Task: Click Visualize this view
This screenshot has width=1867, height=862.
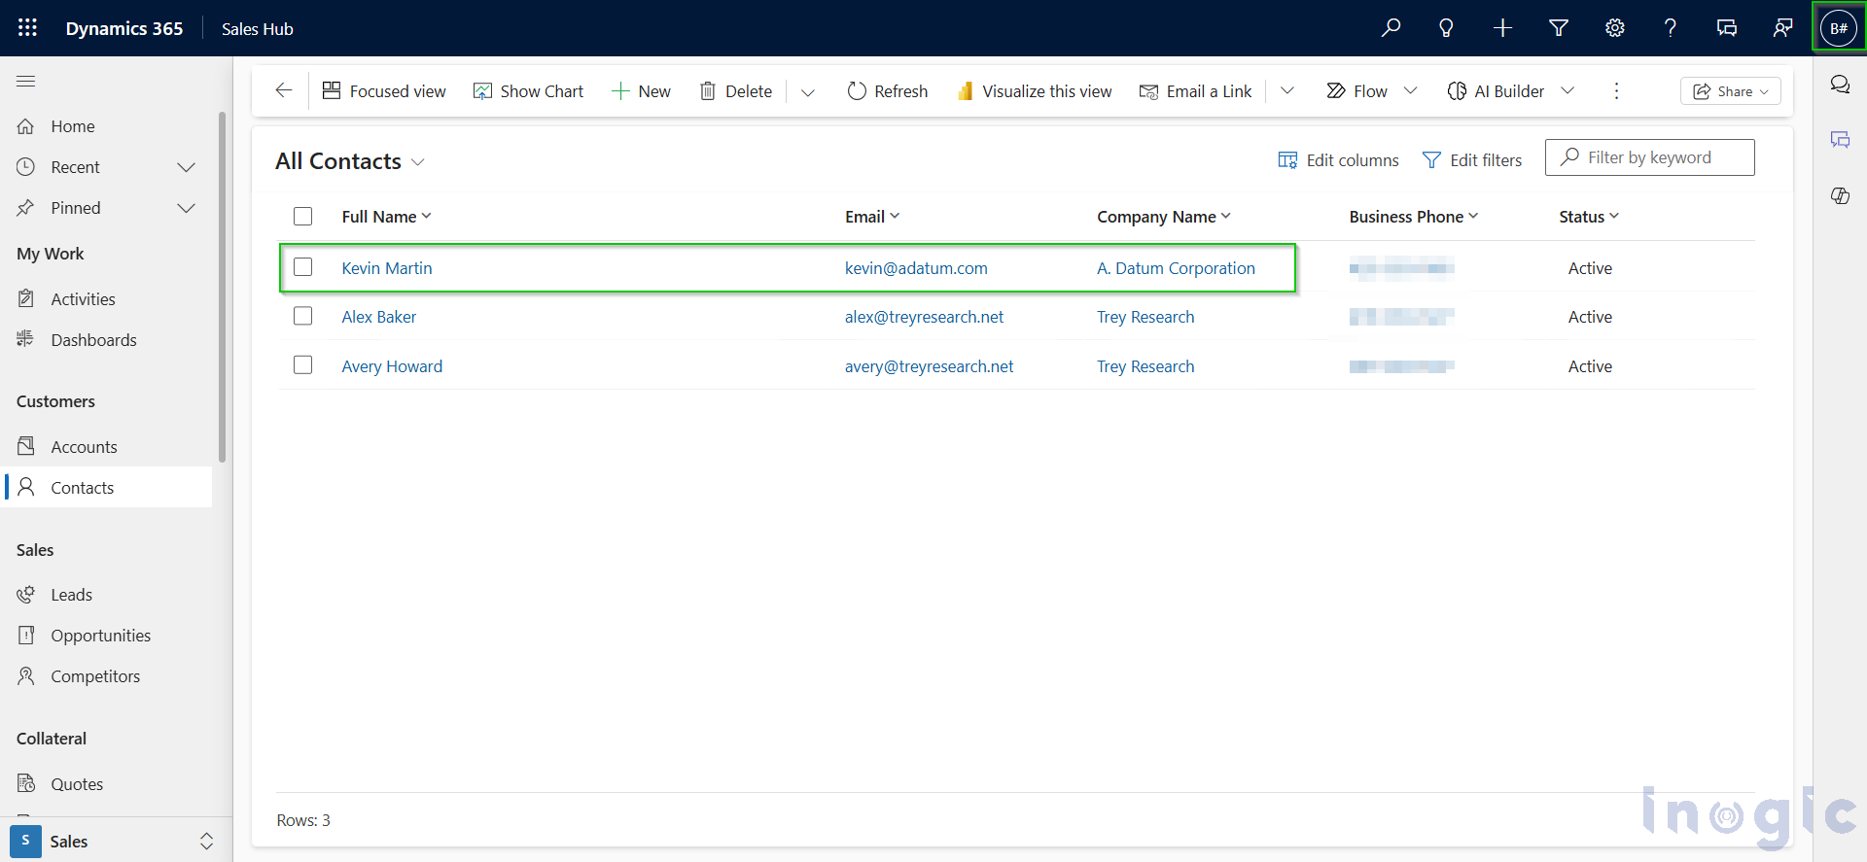Action: tap(1034, 90)
